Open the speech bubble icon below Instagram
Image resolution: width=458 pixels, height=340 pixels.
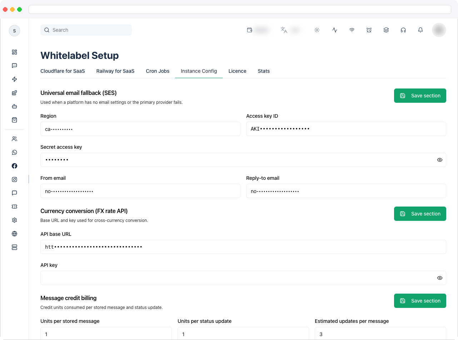tap(14, 193)
